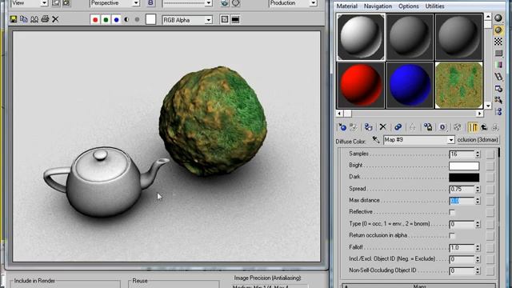Click the Video Color Check icon
This screenshot has height=288, width=512.
[498, 65]
